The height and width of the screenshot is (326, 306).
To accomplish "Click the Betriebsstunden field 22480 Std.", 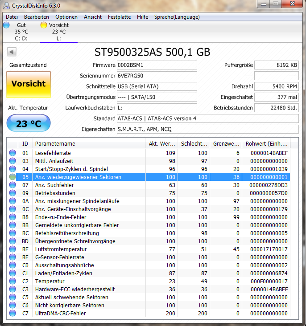I will 277,108.
